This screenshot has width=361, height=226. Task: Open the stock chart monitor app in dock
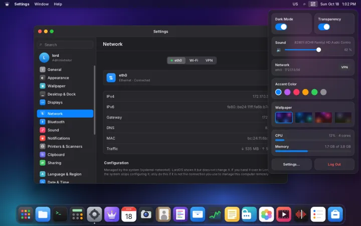(215, 214)
